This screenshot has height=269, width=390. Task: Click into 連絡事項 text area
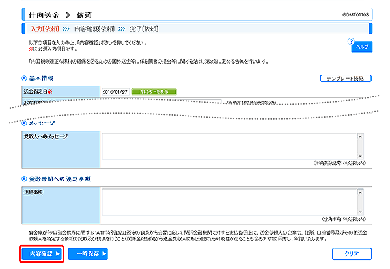pos(230,202)
